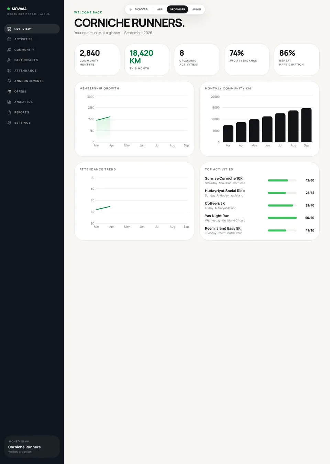Viewport: 330px width, 464px height.
Task: Click the Reem Island Easy 5K title
Action: pos(223,228)
